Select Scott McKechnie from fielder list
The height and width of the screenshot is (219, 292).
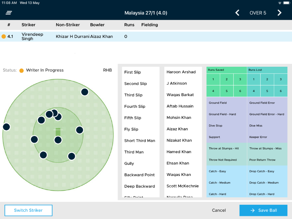click(x=182, y=186)
